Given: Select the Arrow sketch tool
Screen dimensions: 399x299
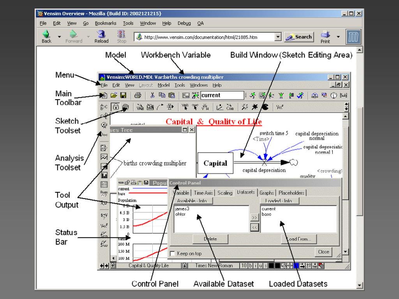Looking at the screenshot, I should click(160, 107).
